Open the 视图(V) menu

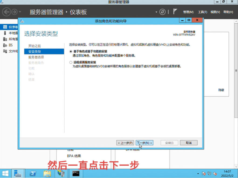(215, 12)
